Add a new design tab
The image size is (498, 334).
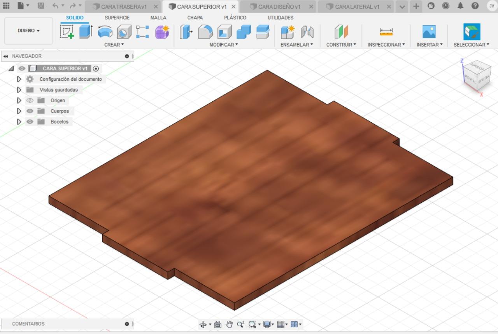tap(416, 6)
